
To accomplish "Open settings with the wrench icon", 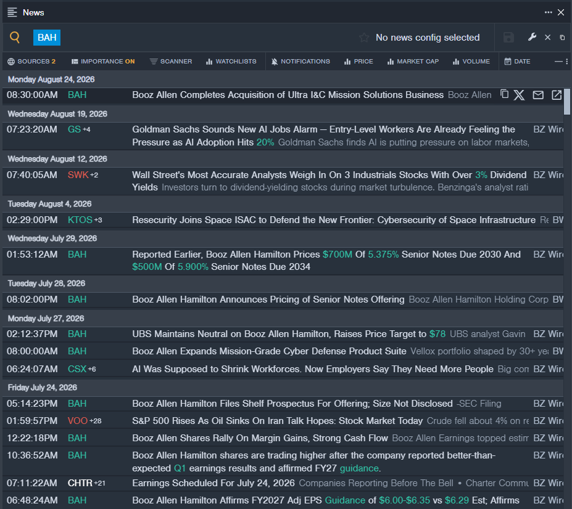I will click(532, 37).
